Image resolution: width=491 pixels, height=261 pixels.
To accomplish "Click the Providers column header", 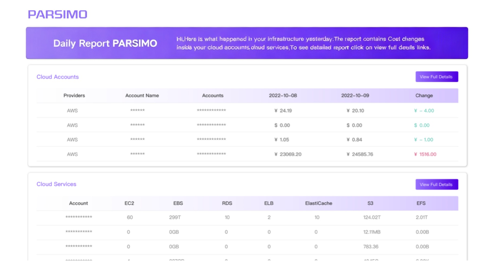I will point(74,96).
